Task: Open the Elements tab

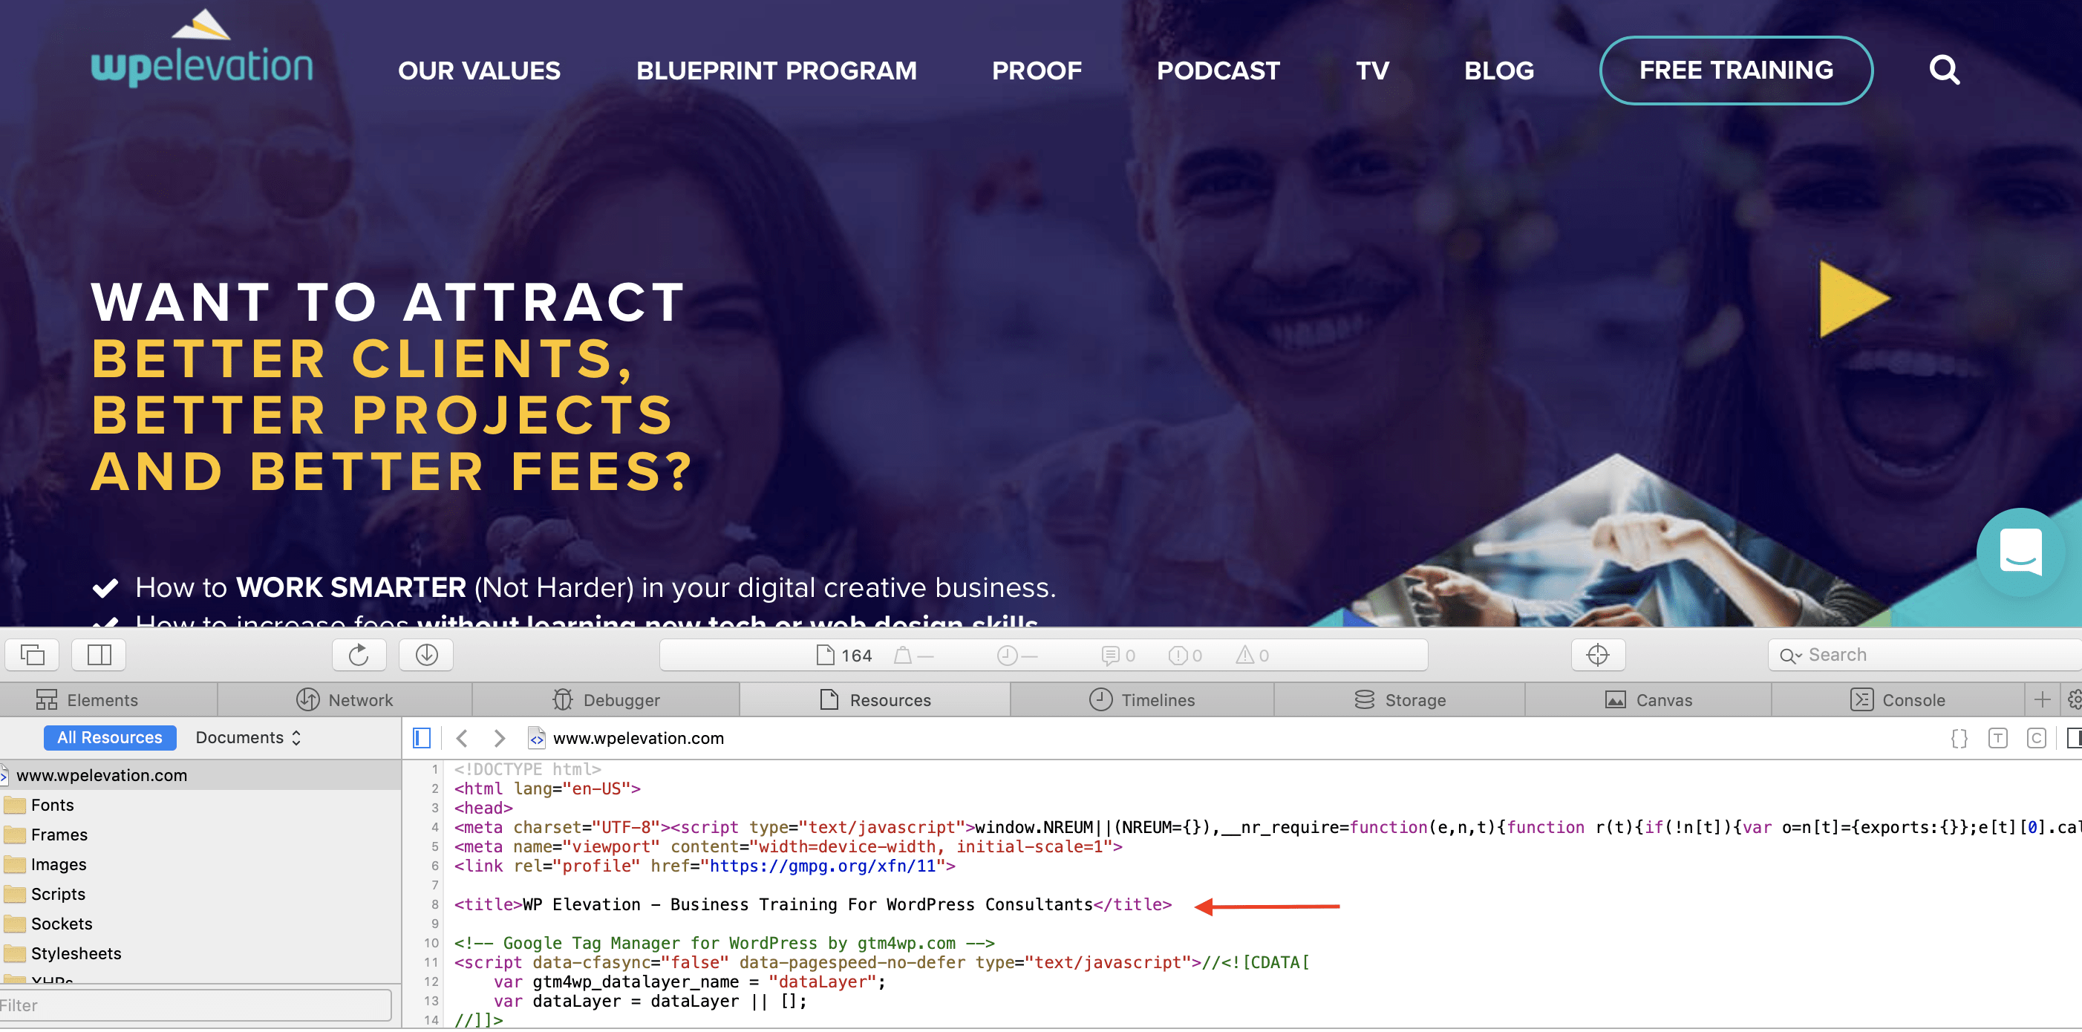Action: (x=108, y=700)
